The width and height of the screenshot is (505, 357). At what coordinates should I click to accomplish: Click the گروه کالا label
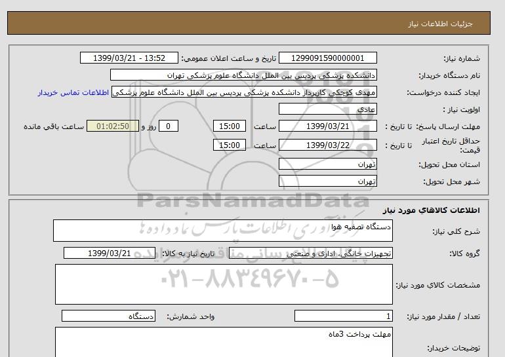tap(465, 254)
